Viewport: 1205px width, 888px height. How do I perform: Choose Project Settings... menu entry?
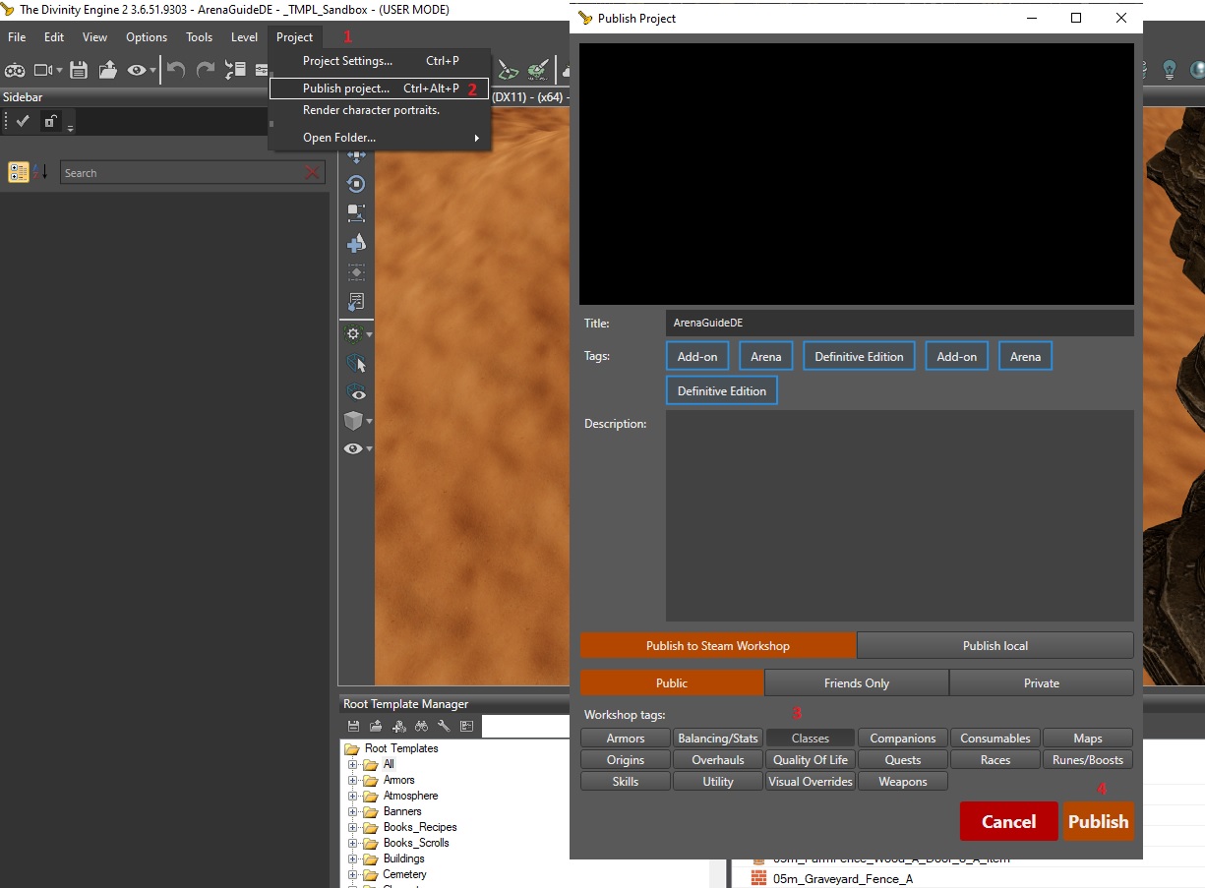[379, 61]
